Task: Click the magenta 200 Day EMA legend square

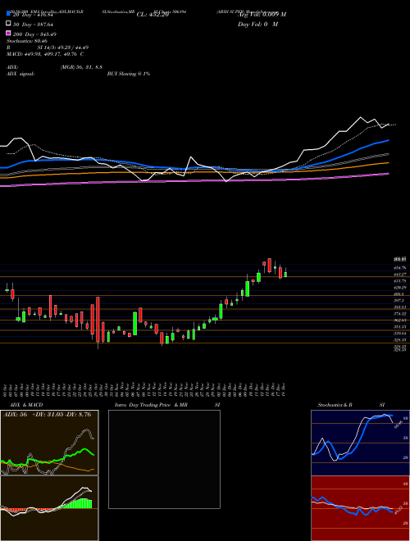Action: pos(9,34)
